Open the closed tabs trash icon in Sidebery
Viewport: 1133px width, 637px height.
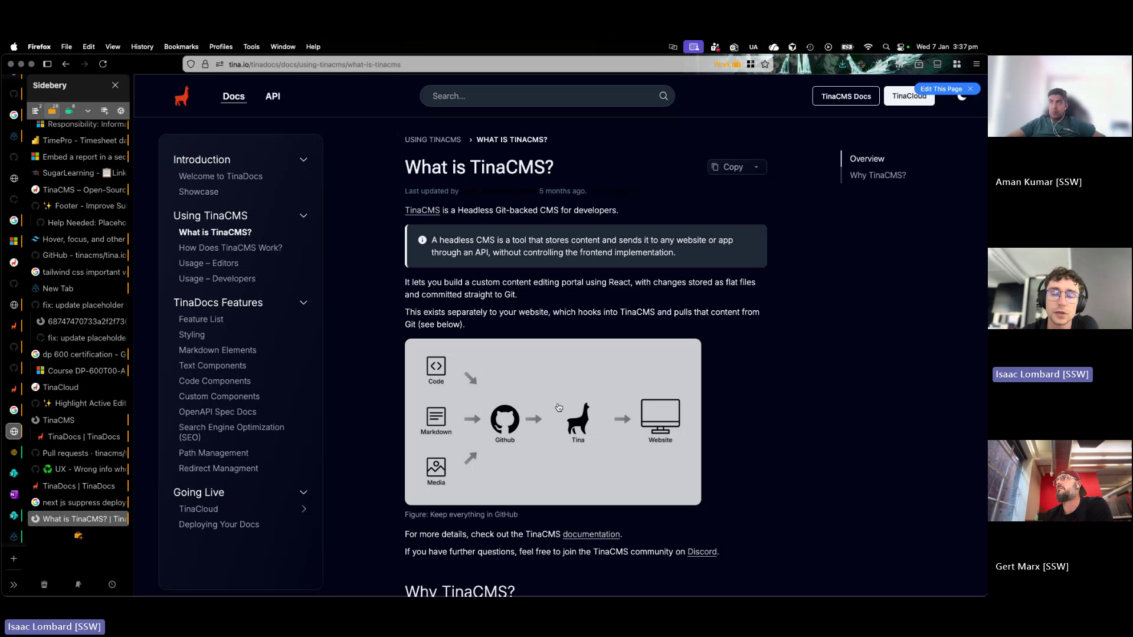[x=44, y=585]
